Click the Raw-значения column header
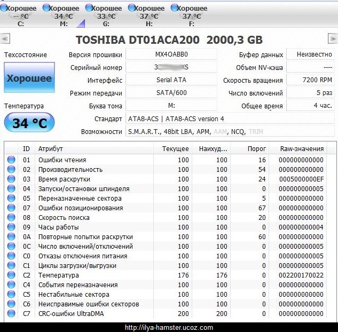This screenshot has width=338, height=332. pos(298,149)
